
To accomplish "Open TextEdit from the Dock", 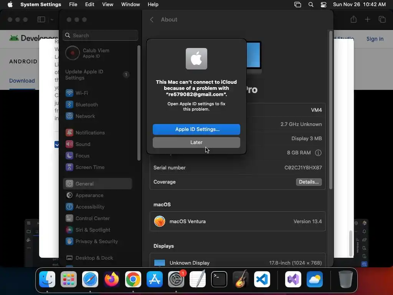I will pos(198,279).
